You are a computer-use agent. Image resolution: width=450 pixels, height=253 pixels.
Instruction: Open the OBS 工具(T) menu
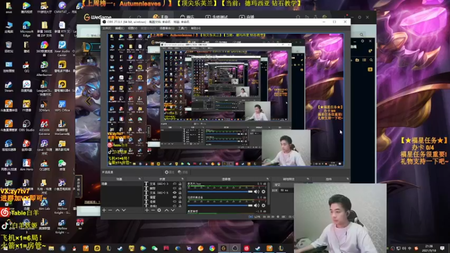[182, 29]
